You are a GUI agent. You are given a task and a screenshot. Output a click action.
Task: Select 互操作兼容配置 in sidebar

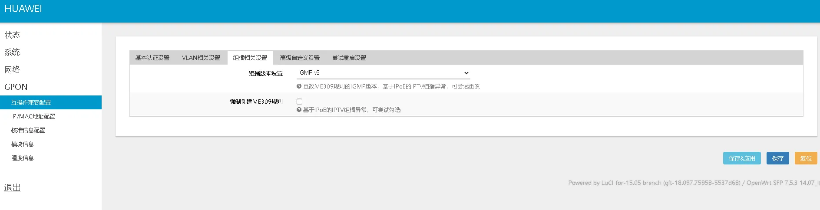pos(31,102)
